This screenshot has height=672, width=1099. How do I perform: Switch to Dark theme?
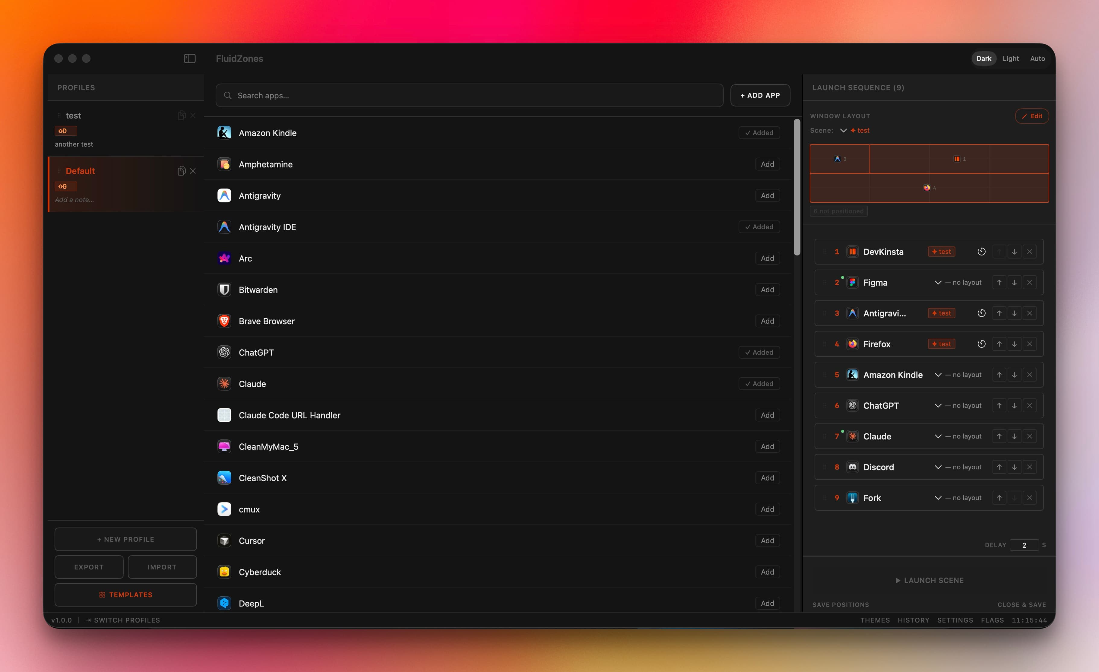point(983,59)
